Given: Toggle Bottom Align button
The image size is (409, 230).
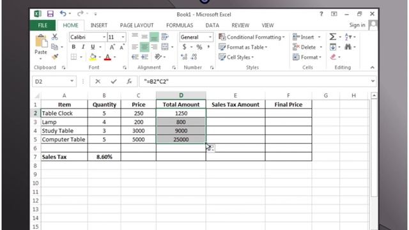Looking at the screenshot, I should [154, 37].
